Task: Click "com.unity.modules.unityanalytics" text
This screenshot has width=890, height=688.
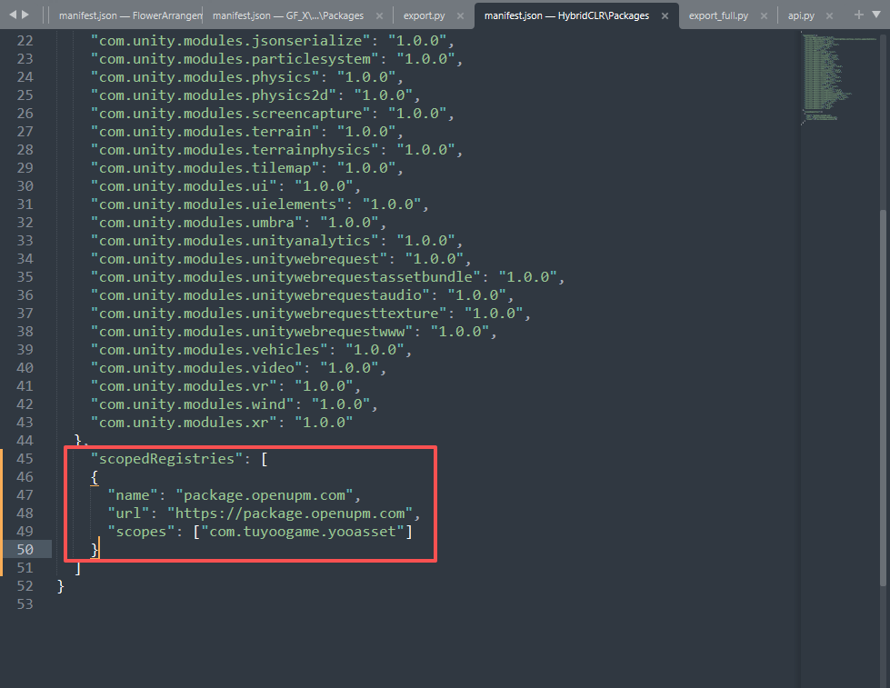Action: (x=235, y=241)
